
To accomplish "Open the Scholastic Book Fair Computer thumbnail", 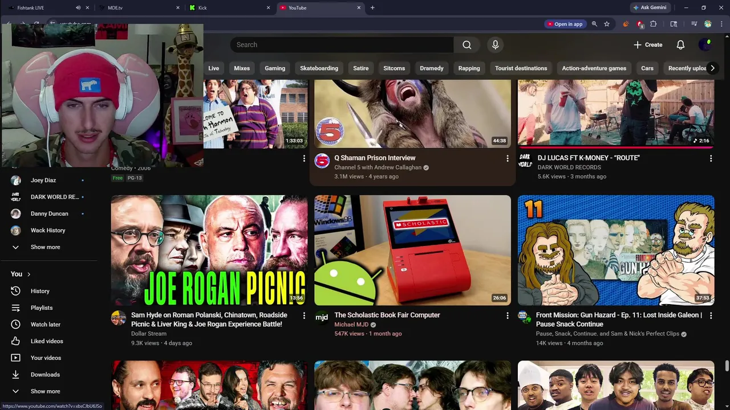I will [x=413, y=251].
